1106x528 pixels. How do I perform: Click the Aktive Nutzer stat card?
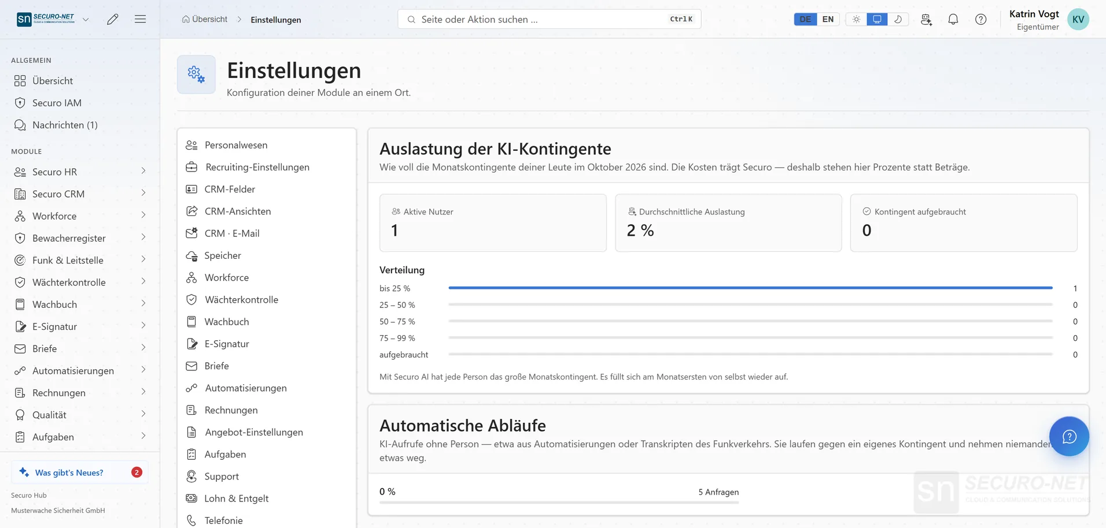[493, 223]
